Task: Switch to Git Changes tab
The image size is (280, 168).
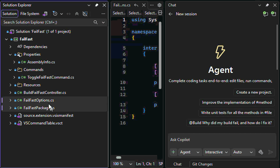Action: (202, 164)
